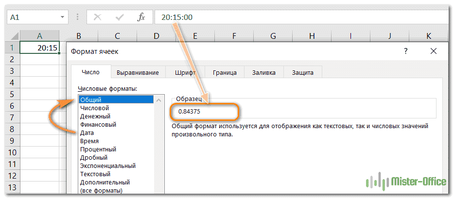This screenshot has width=454, height=199.
Task: Go to the Граница tab
Action: point(225,72)
